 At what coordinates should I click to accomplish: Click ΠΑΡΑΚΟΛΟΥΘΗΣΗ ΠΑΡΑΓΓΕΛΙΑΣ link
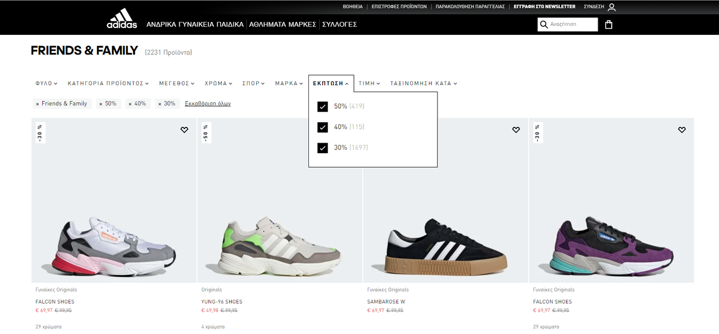[470, 7]
